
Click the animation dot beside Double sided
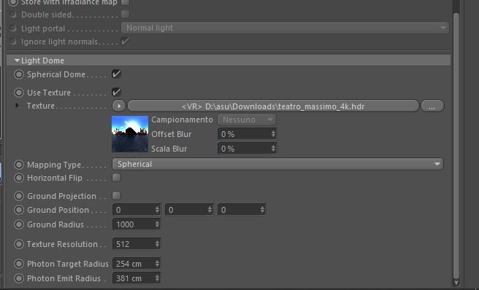[13, 15]
